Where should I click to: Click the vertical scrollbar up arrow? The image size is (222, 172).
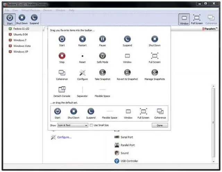tap(214, 86)
